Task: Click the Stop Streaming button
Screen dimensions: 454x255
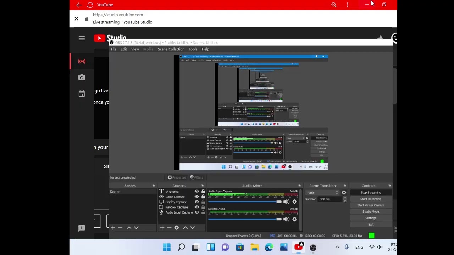Action: [x=371, y=193]
